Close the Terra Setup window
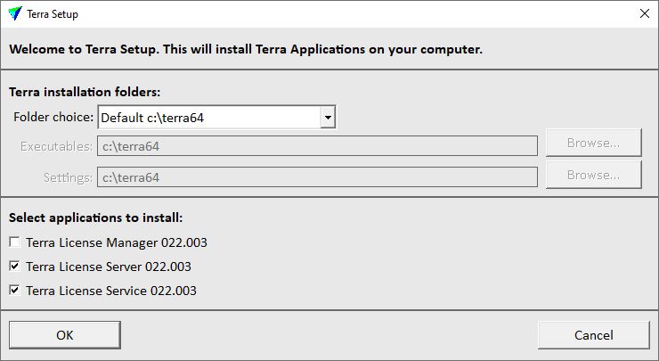659x361 pixels. click(644, 13)
